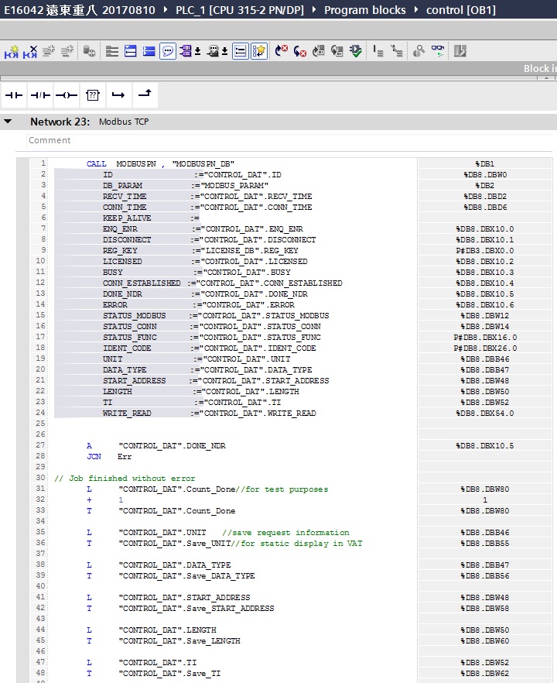Click the control [OB1] breadcrumb

[x=460, y=10]
